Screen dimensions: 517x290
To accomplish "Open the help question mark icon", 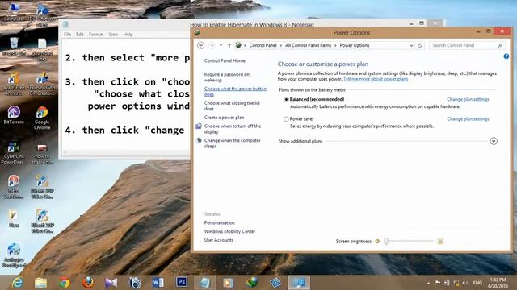I will 506,56.
